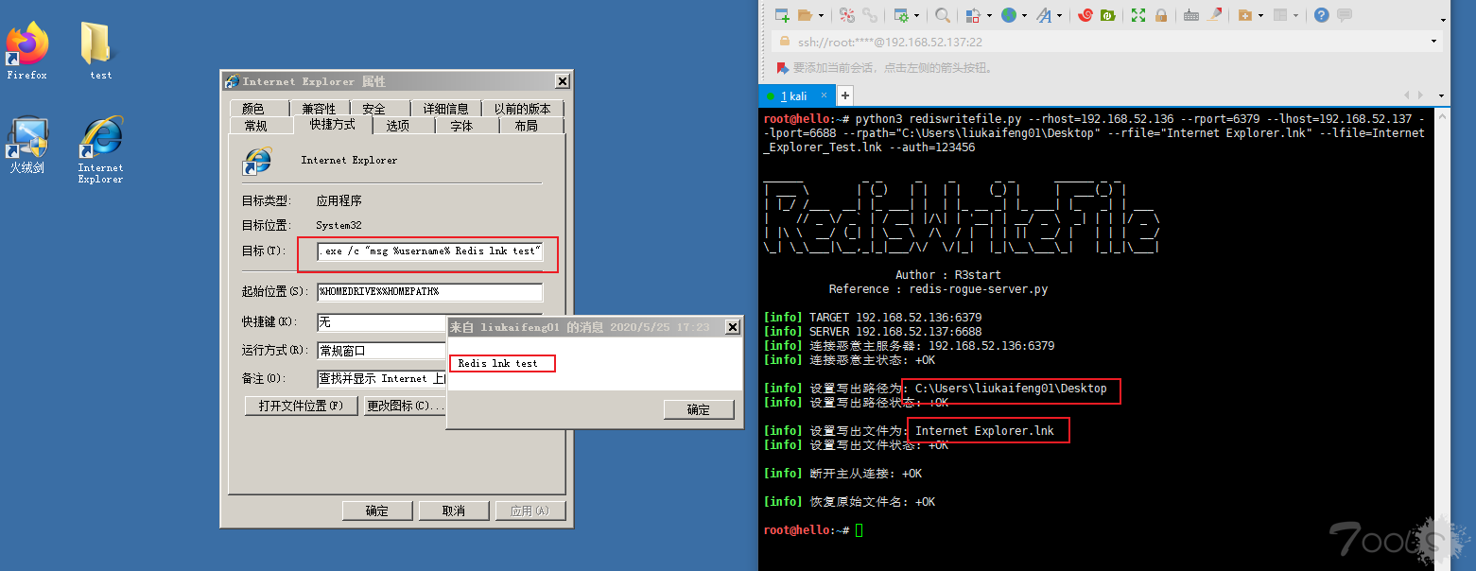The width and height of the screenshot is (1476, 571).
Task: Click the New Session icon in terminal toolbar
Action: [x=782, y=15]
